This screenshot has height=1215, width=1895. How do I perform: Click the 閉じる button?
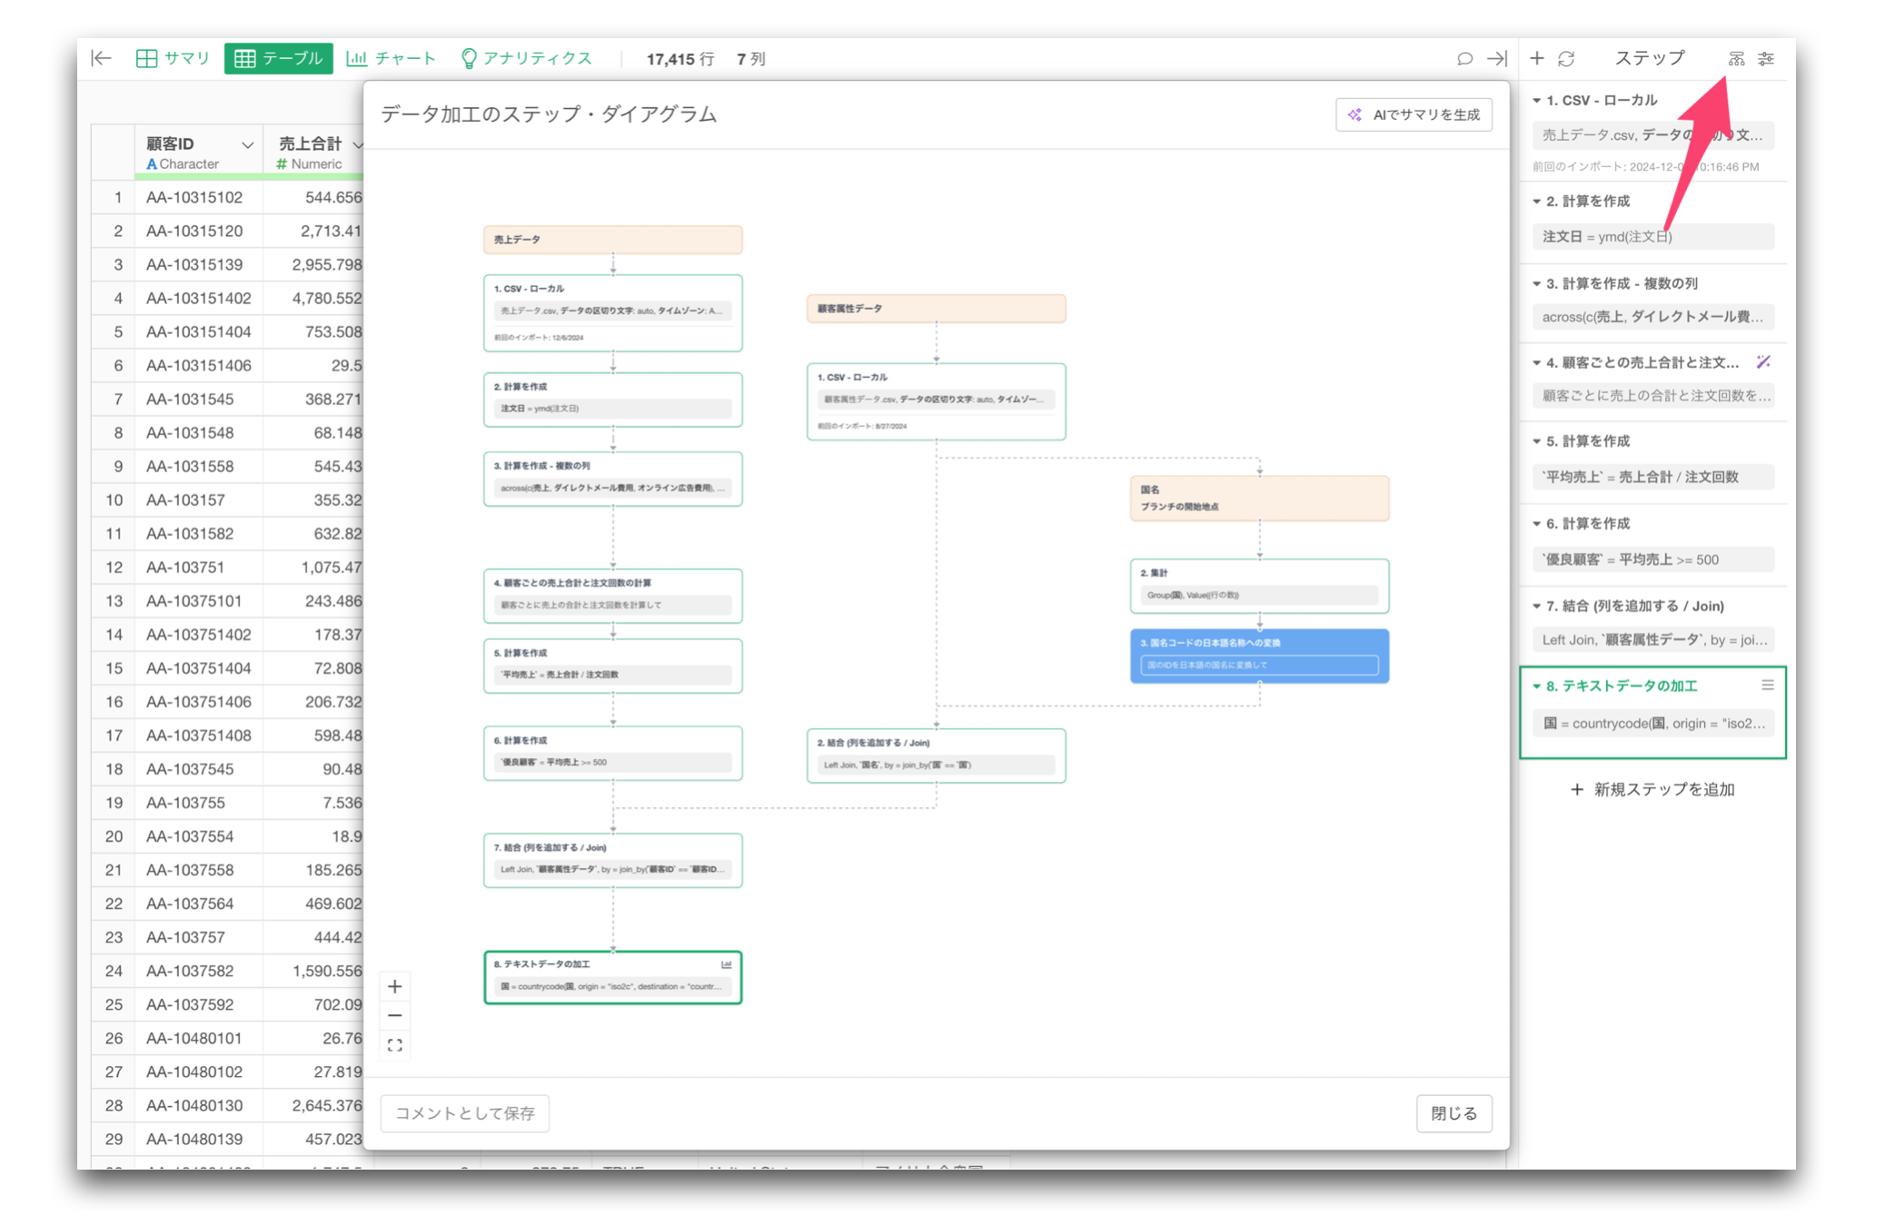[1453, 1113]
